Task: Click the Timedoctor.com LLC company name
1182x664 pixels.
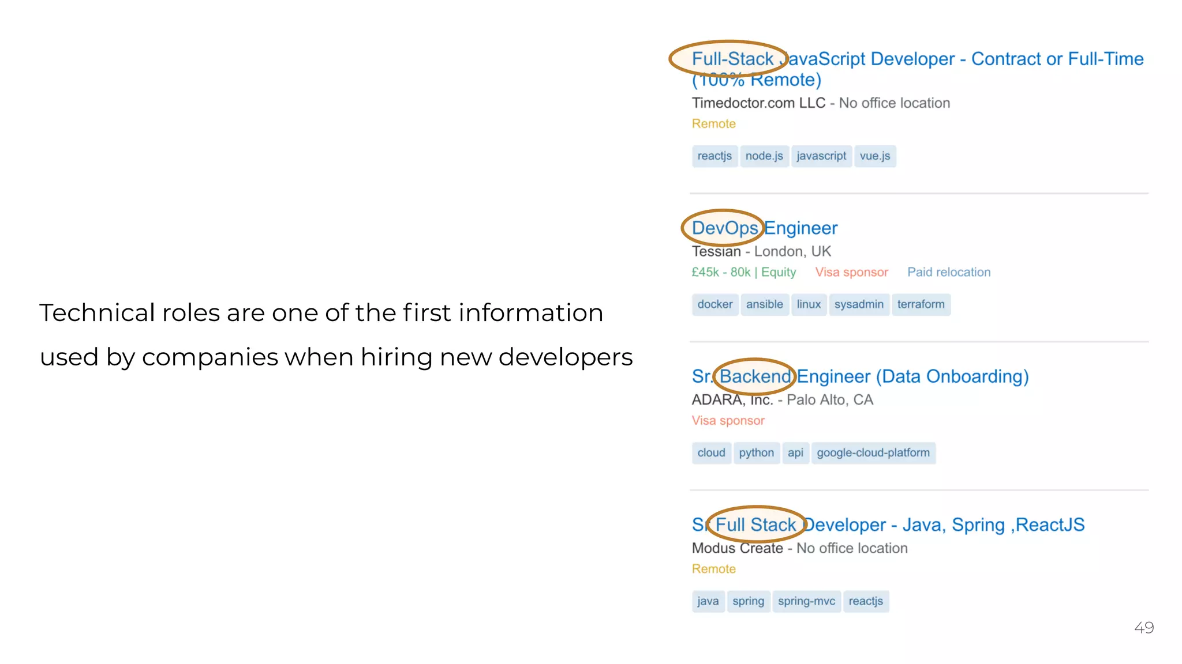Action: (758, 103)
